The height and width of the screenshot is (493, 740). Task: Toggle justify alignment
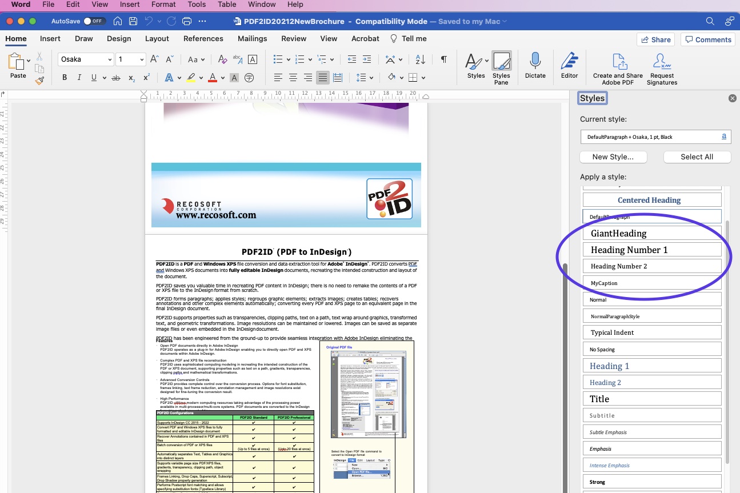pyautogui.click(x=323, y=78)
